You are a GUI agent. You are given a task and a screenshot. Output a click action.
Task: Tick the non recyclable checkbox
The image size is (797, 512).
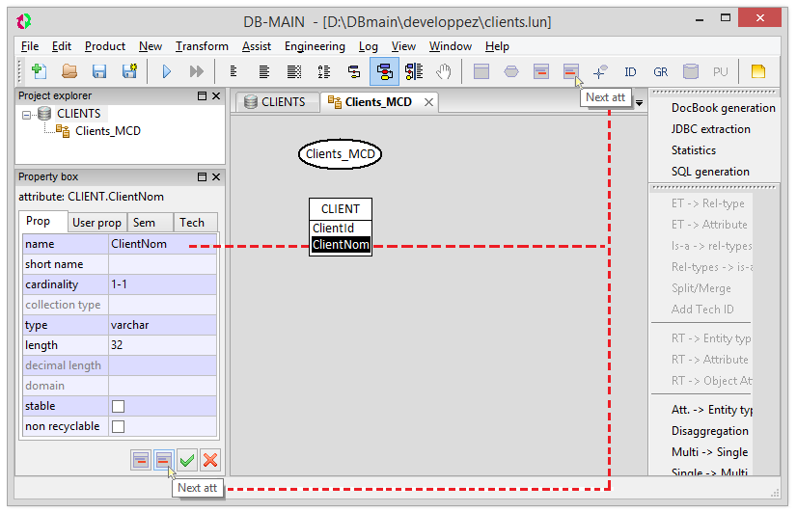point(118,426)
